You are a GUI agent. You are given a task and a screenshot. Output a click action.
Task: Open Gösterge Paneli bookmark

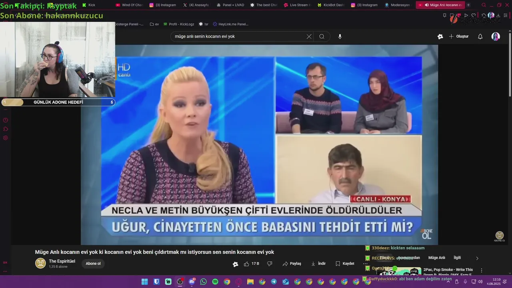pyautogui.click(x=129, y=24)
